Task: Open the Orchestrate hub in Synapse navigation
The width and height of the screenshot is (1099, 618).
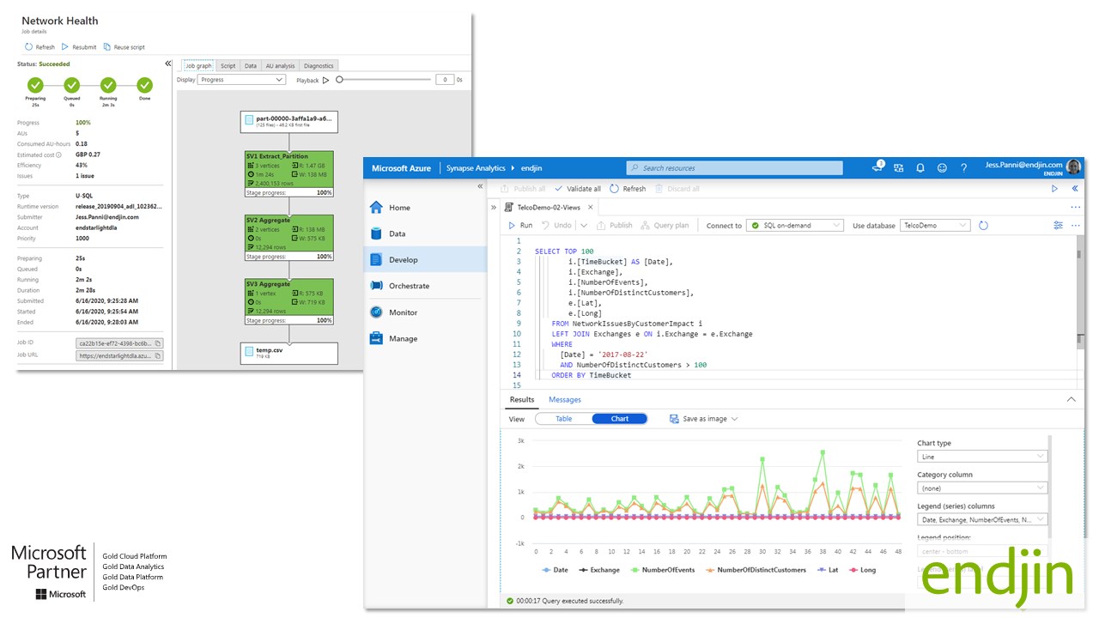Action: pyautogui.click(x=425, y=286)
